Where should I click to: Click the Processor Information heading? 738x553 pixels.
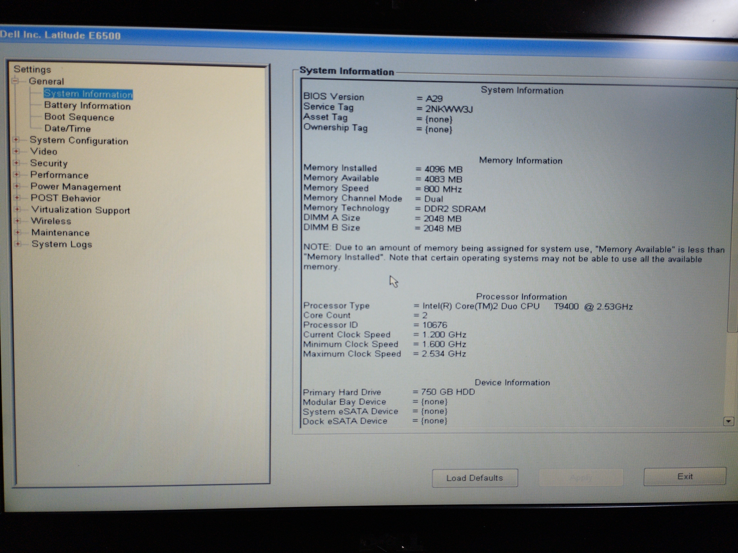pyautogui.click(x=521, y=297)
